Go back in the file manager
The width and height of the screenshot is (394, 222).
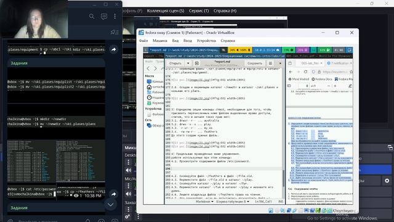148,68
